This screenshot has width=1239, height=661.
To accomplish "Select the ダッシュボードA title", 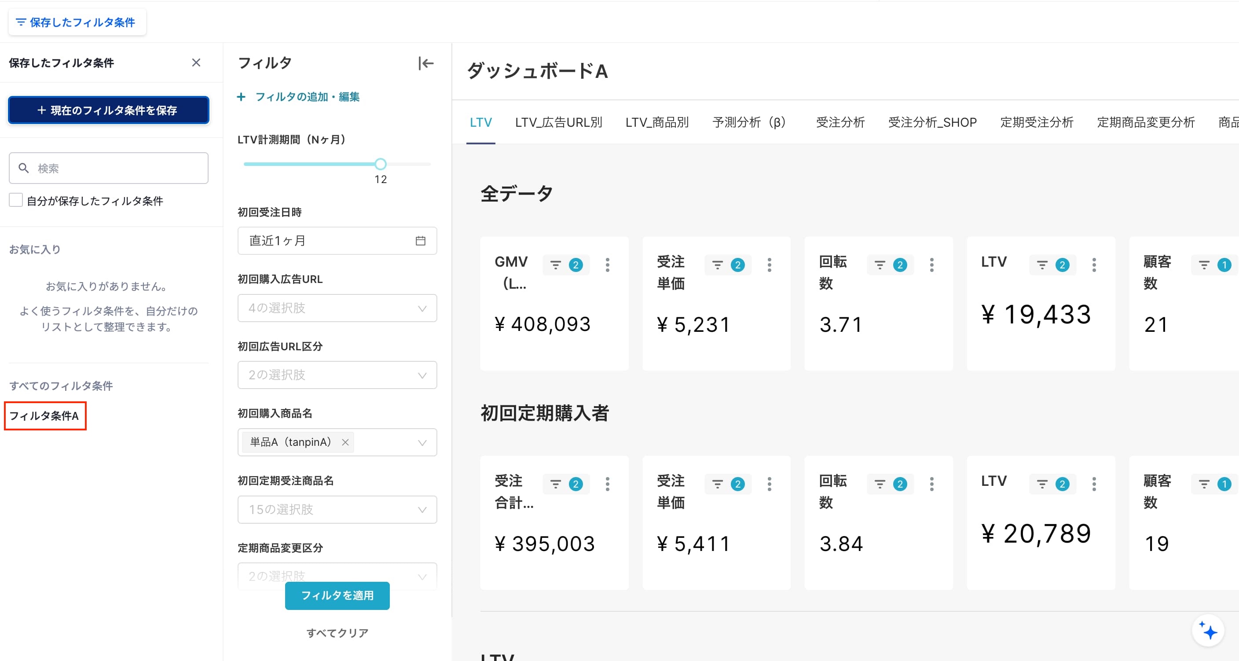I will pyautogui.click(x=537, y=71).
